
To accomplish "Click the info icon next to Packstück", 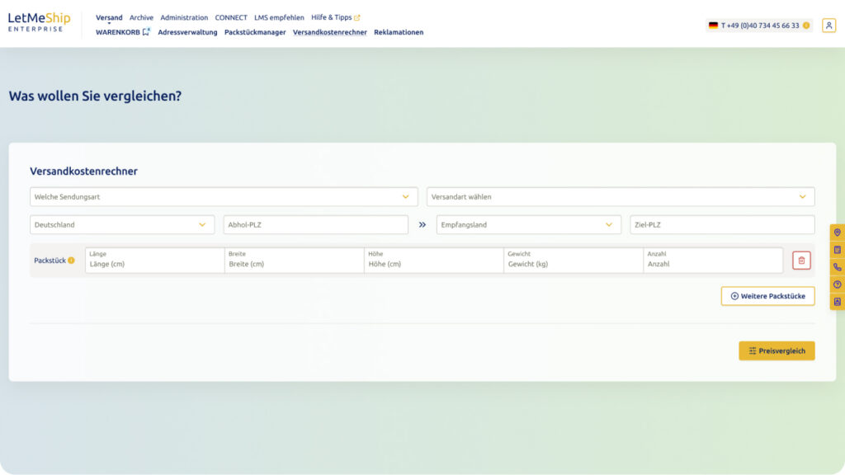I will coord(71,261).
